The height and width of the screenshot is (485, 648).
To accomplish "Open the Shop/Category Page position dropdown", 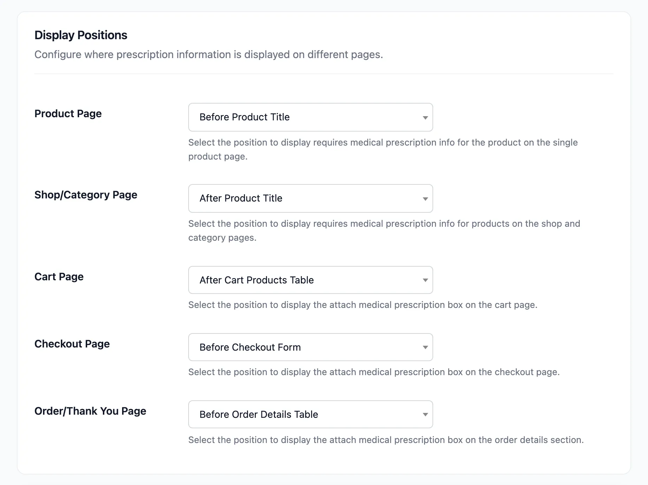I will (310, 198).
